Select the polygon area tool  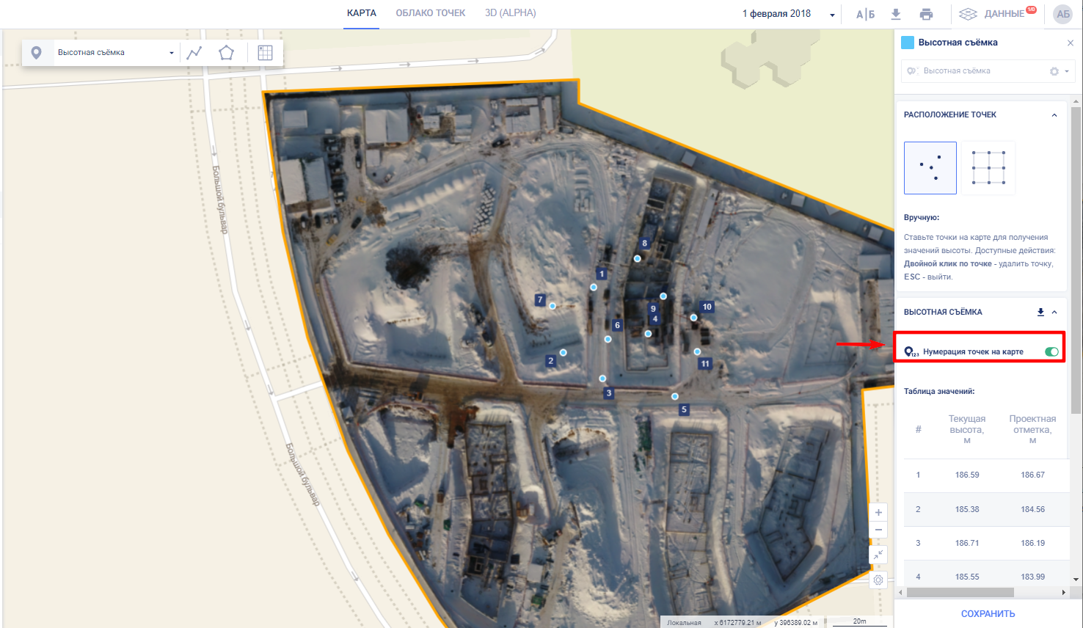point(226,53)
